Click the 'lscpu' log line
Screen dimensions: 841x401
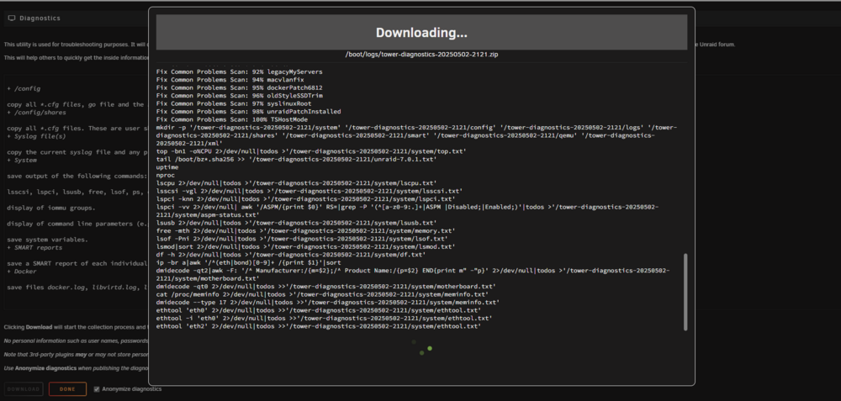coord(297,182)
